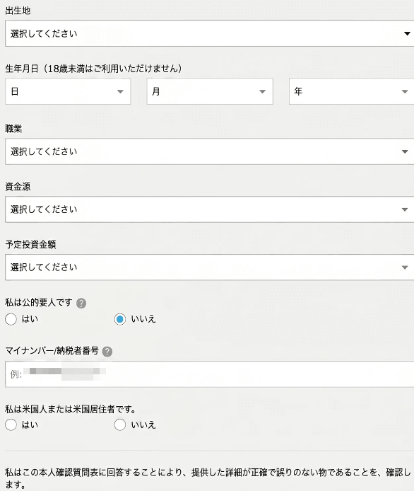414x491 pixels.
Task: Click the confirmation statement paragraph text
Action: click(208, 478)
